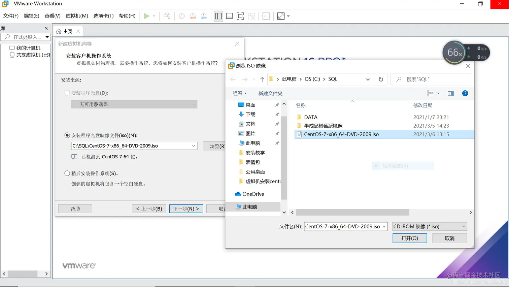Click the Back arrow in ISO browser
This screenshot has height=287, width=509.
[233, 79]
